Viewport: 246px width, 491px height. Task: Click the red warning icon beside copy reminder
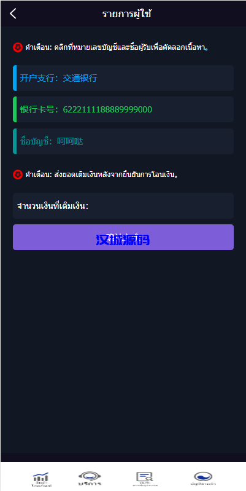pyautogui.click(x=18, y=47)
